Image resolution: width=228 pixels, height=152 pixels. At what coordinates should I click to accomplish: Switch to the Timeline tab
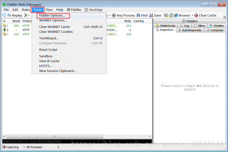coord(216,25)
